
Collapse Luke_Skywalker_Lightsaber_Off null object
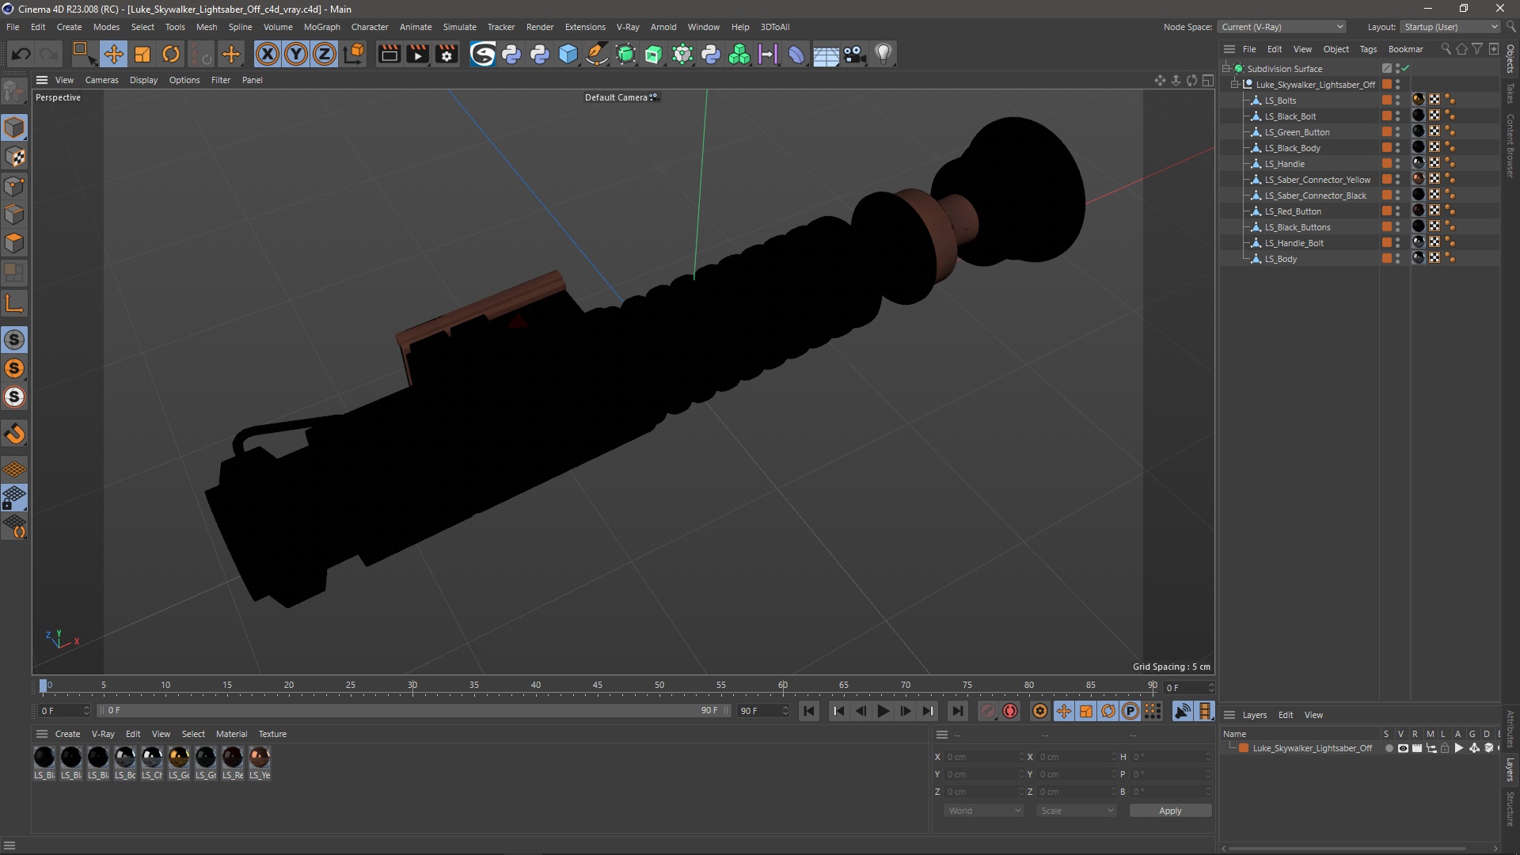tap(1234, 84)
